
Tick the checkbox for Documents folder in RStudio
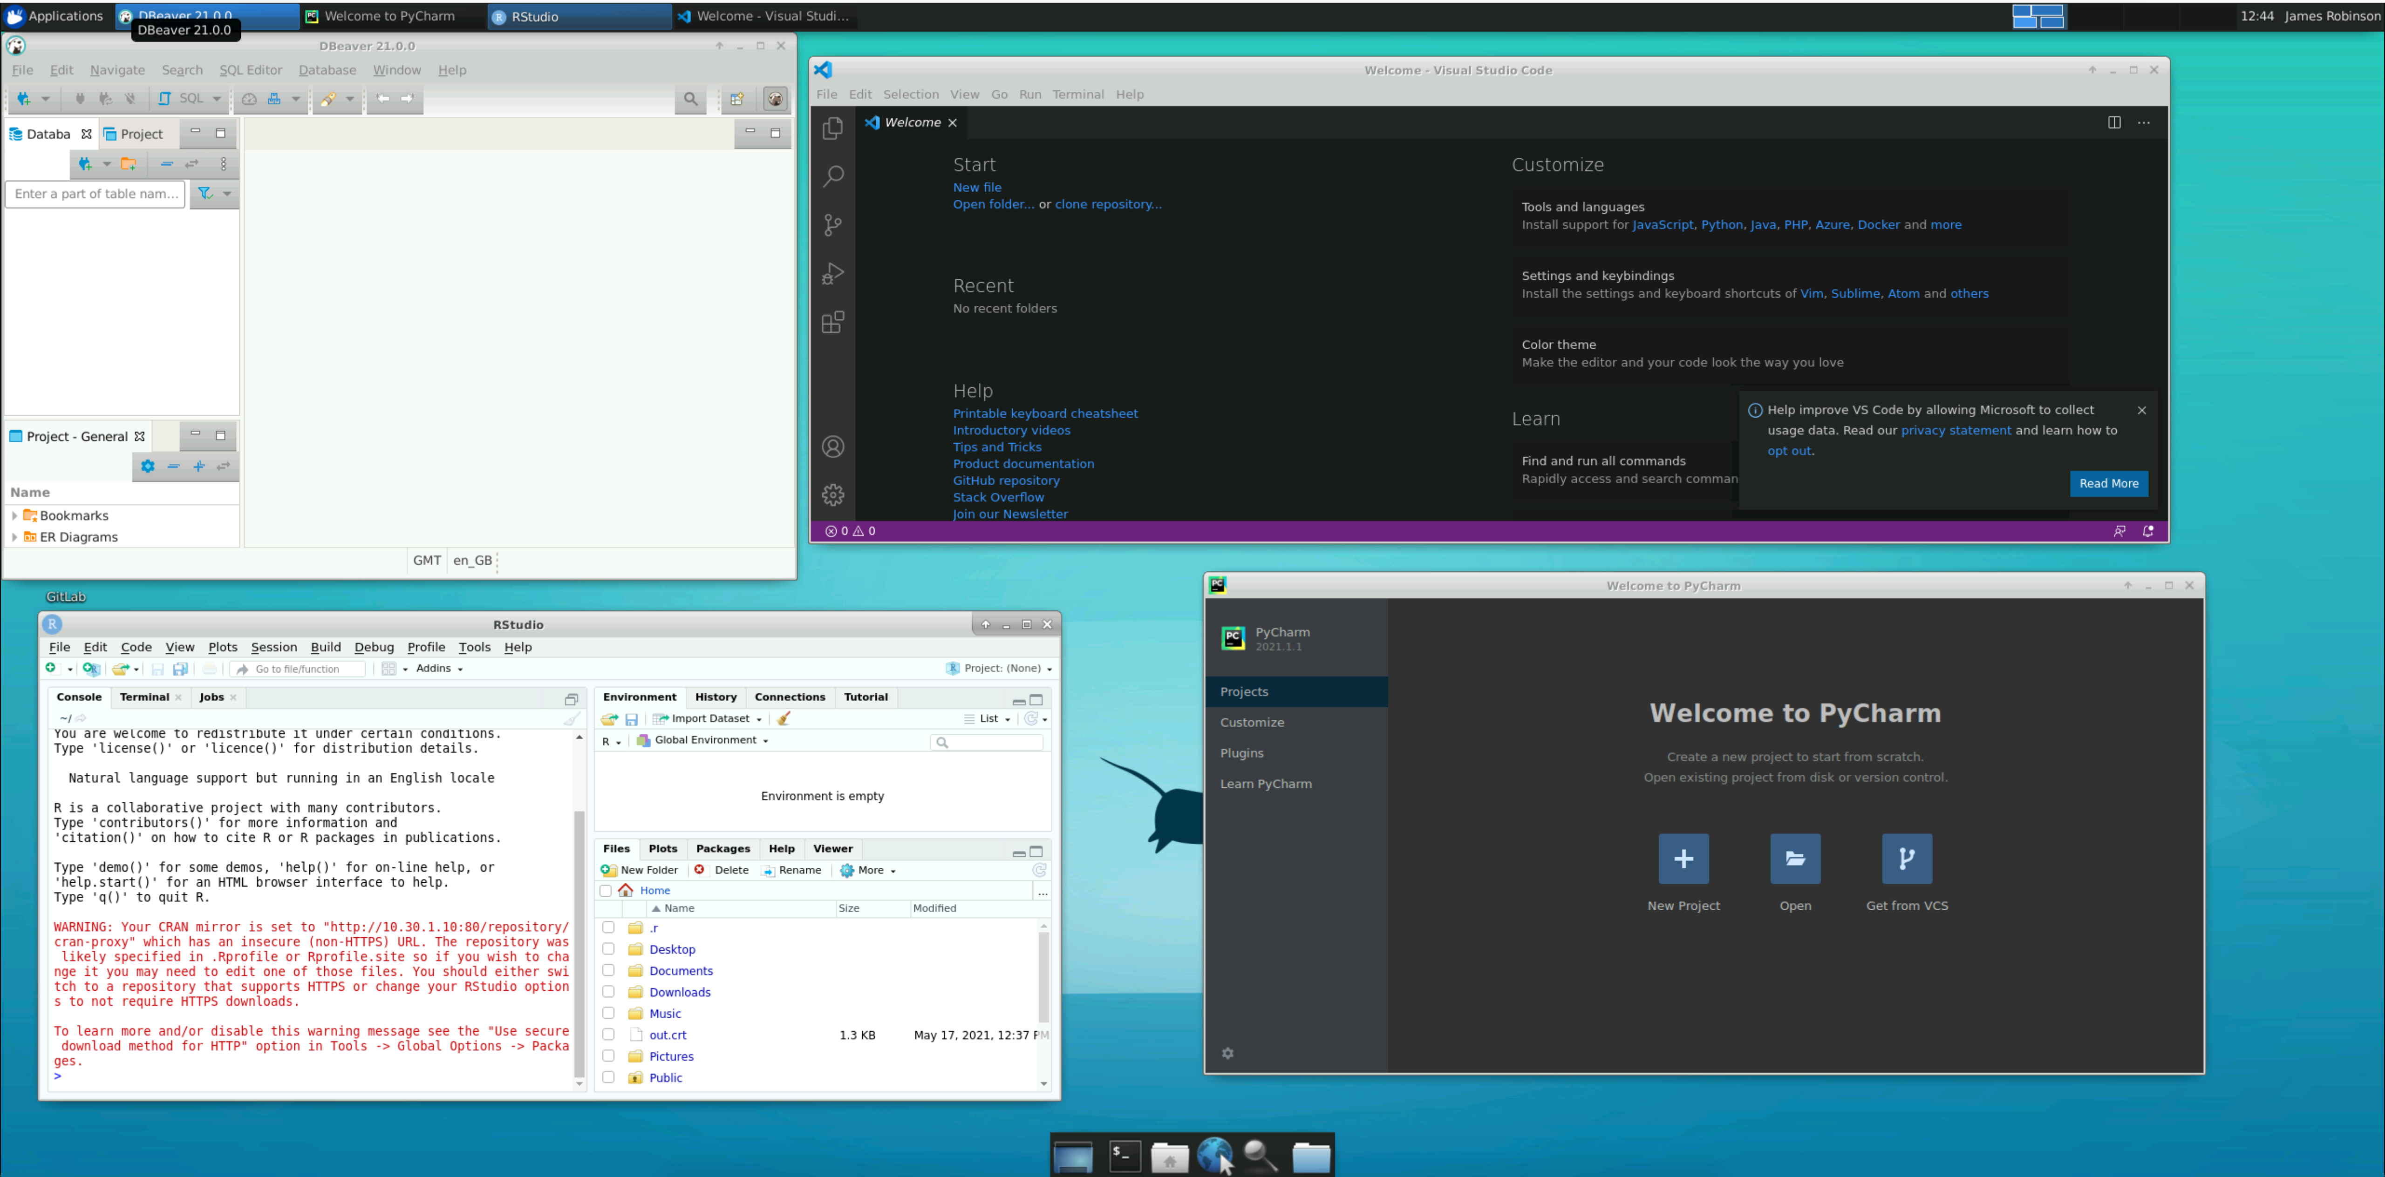pyautogui.click(x=608, y=970)
